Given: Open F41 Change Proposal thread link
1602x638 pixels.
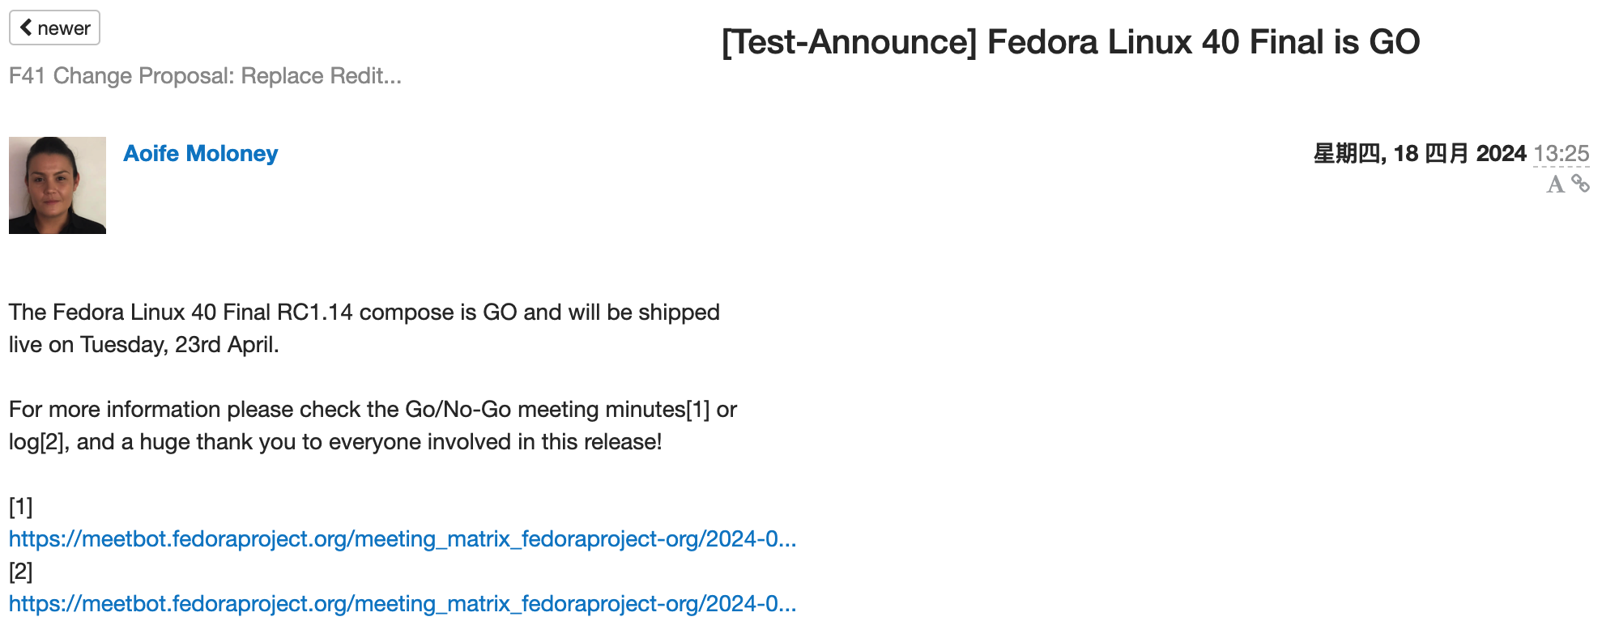Looking at the screenshot, I should point(205,75).
